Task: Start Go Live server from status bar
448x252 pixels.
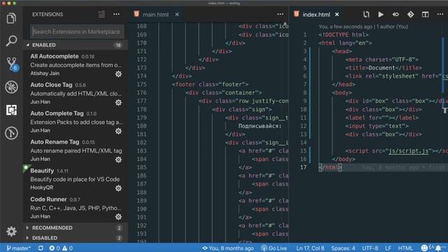Action: coord(274,248)
